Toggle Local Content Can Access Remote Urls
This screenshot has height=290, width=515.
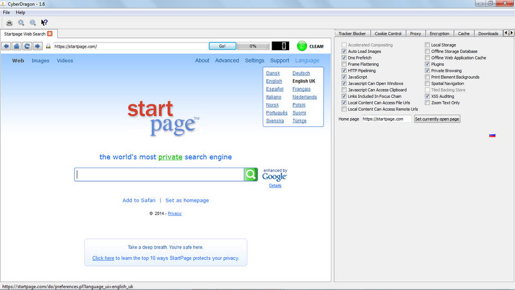coord(344,109)
